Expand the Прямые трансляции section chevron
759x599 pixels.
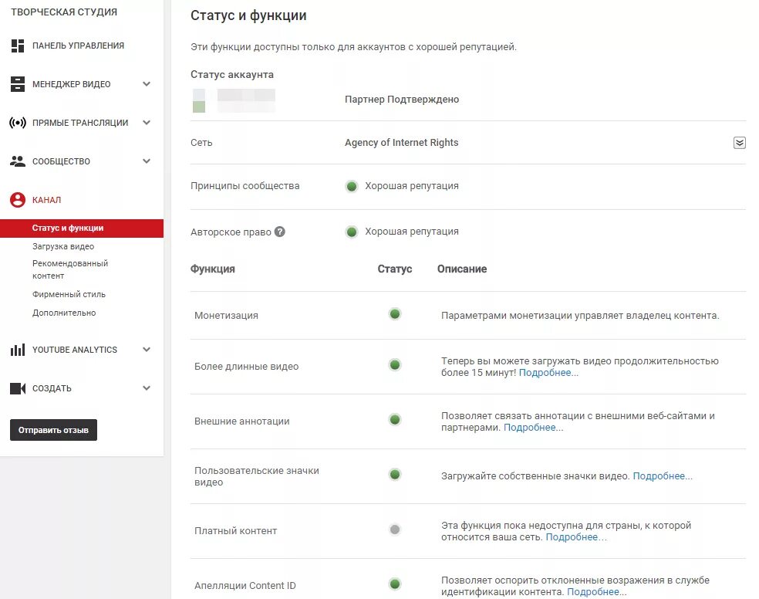coord(147,123)
